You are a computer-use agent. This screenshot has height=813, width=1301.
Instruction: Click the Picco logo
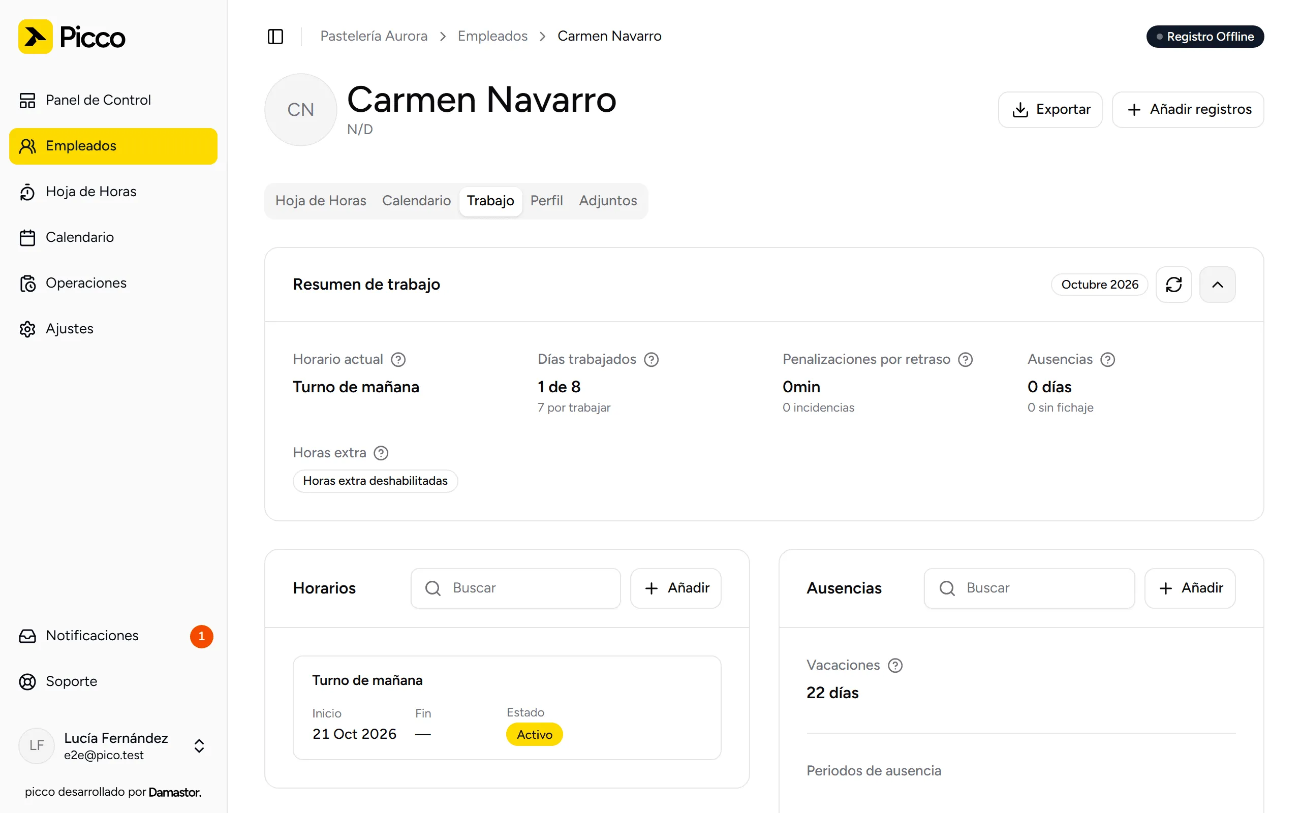[x=72, y=37]
